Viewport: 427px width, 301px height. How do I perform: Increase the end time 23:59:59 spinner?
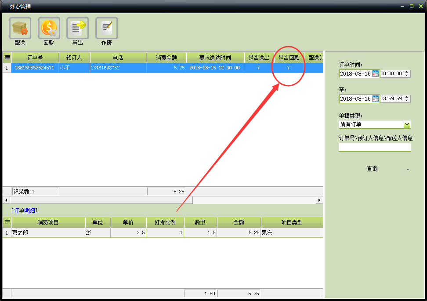[x=407, y=97]
